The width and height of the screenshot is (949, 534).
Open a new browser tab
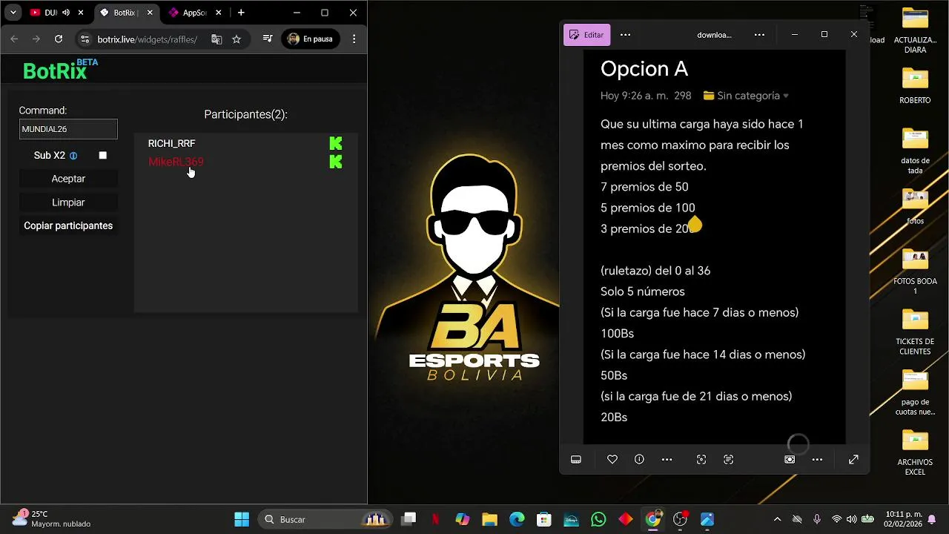click(241, 13)
